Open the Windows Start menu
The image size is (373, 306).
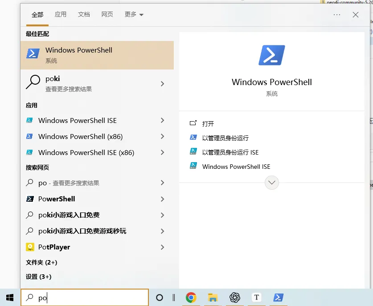[x=10, y=298]
